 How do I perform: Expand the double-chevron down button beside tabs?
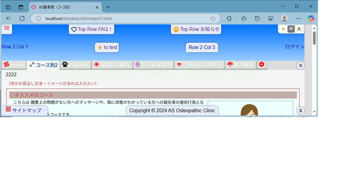(x=300, y=65)
